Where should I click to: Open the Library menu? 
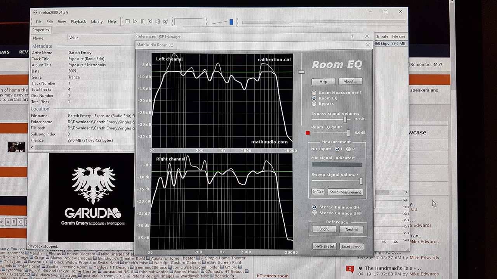(x=97, y=22)
